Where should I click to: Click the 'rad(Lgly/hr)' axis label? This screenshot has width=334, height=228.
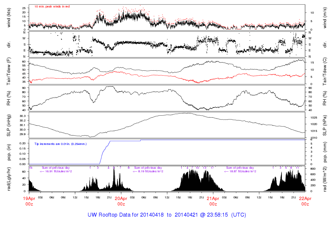(9, 179)
